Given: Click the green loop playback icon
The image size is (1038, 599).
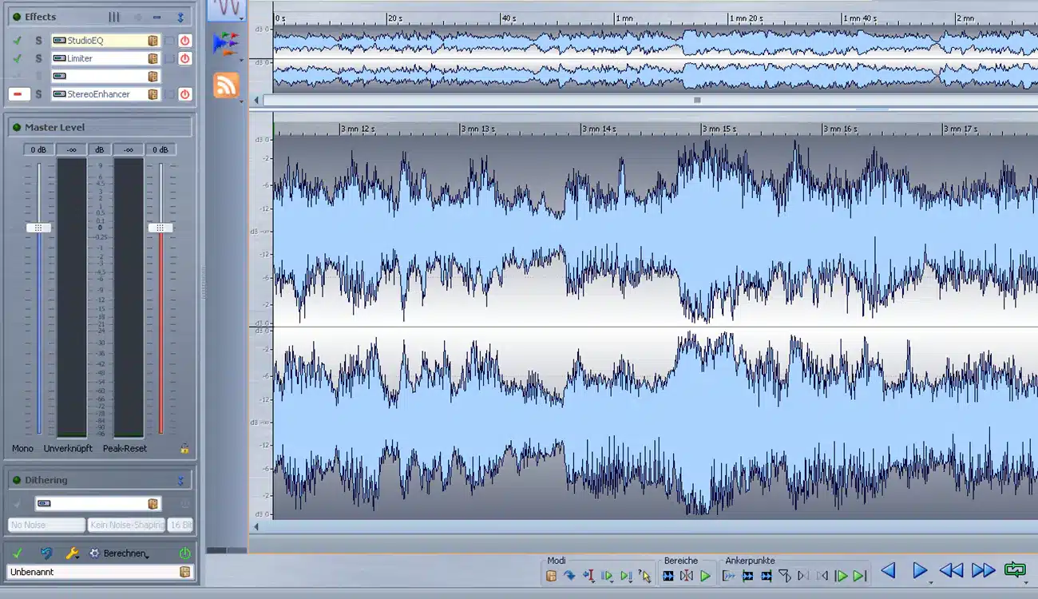Looking at the screenshot, I should coord(1014,570).
